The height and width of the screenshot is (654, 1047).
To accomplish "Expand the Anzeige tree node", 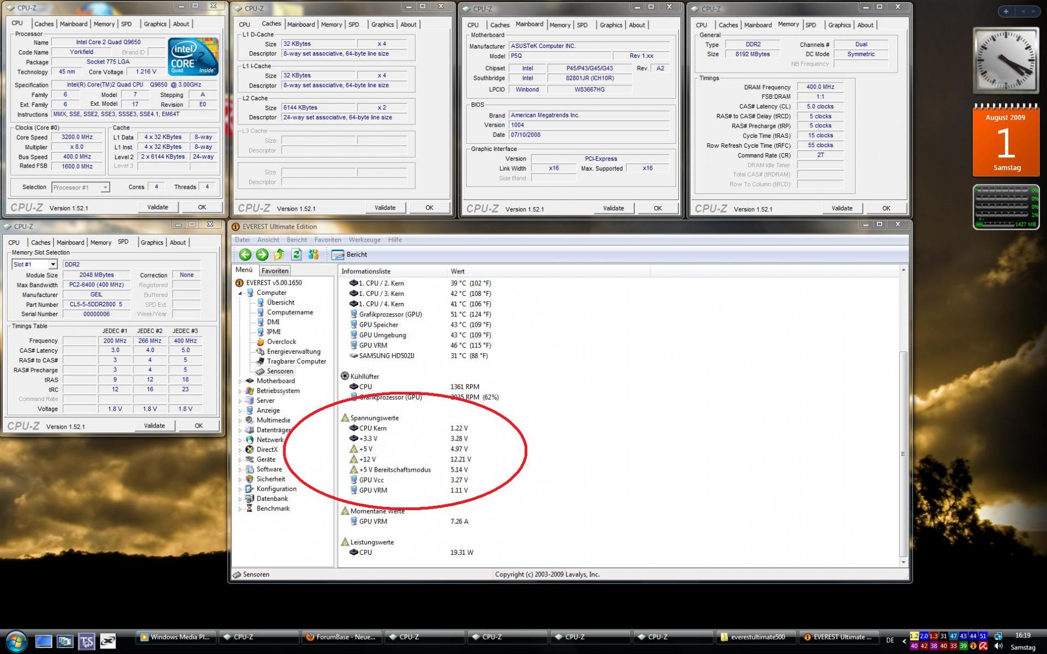I will (x=240, y=411).
